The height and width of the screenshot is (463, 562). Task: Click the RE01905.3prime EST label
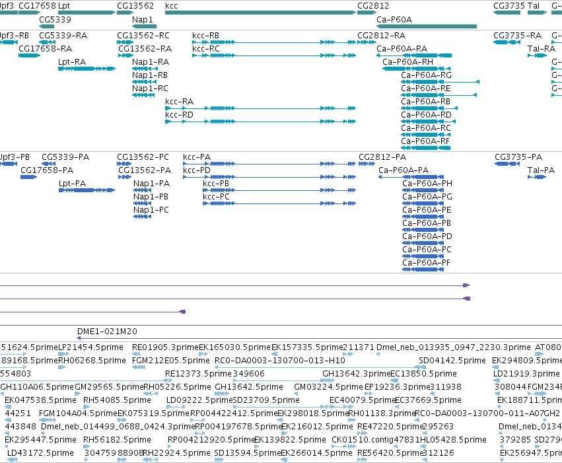tap(165, 347)
